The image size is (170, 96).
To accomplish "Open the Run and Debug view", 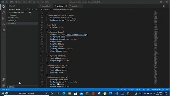I will click(3, 25).
